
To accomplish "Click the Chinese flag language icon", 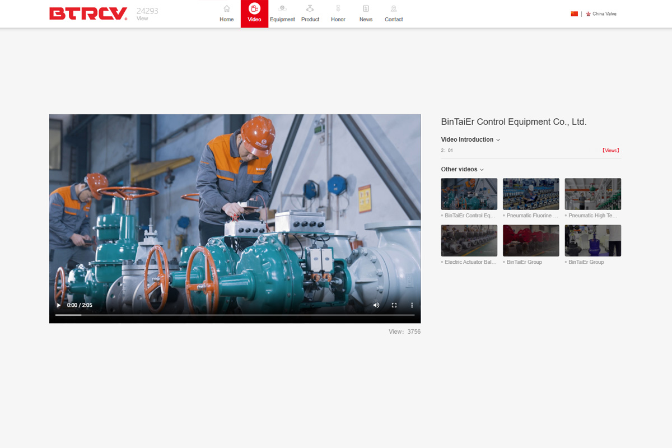I will click(574, 14).
